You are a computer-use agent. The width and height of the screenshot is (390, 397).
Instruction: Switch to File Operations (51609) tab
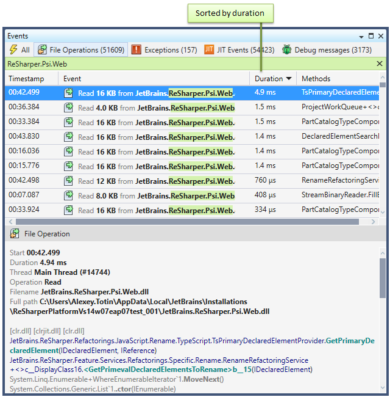point(81,50)
